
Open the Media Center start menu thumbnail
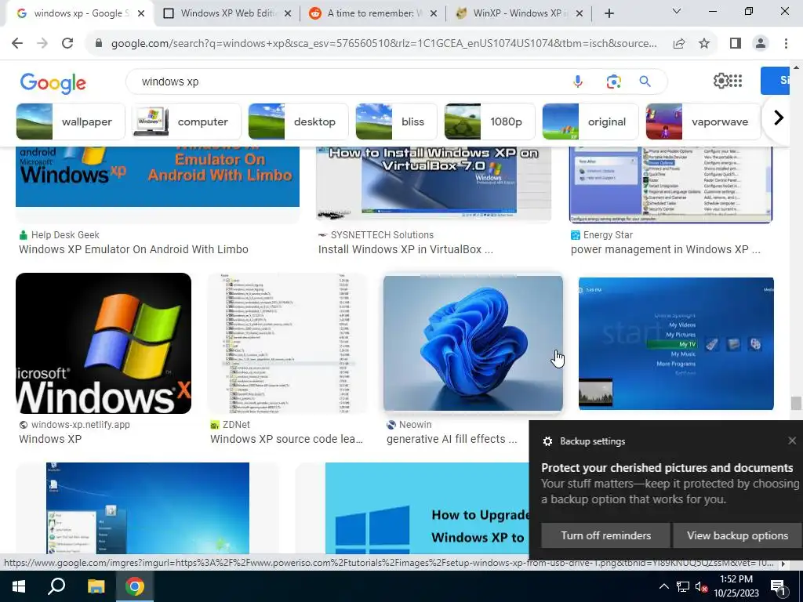coord(676,343)
